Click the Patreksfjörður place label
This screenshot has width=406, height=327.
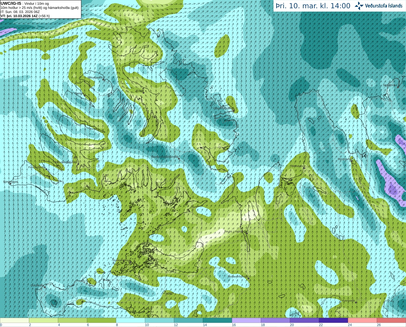37,167
